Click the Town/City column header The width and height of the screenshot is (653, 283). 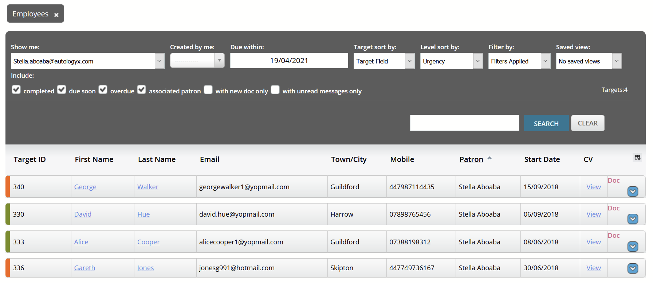pyautogui.click(x=349, y=159)
